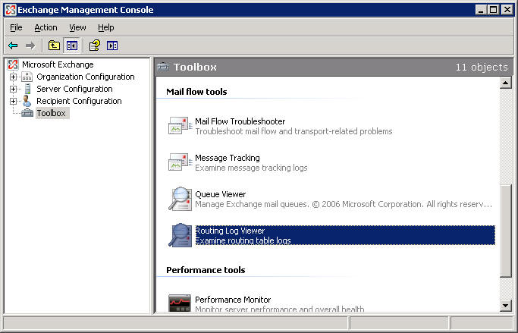
Task: Select Recipient Configuration in the tree
Action: coord(80,101)
